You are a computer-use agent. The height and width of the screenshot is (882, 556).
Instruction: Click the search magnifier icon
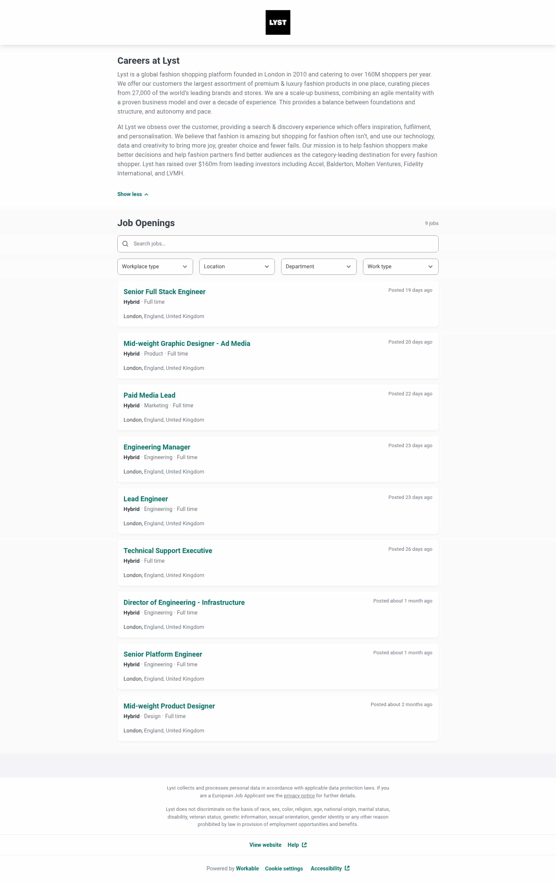tap(125, 244)
